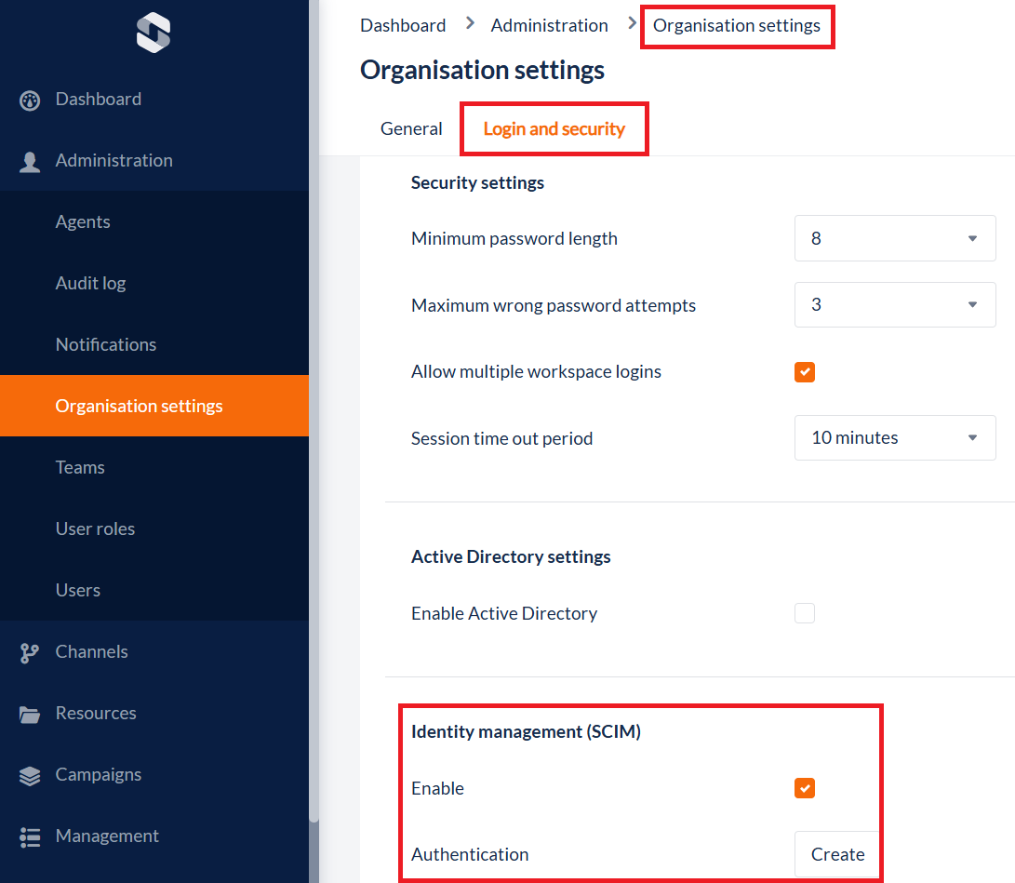1015x883 pixels.
Task: Click the Management list icon
Action: tap(30, 837)
